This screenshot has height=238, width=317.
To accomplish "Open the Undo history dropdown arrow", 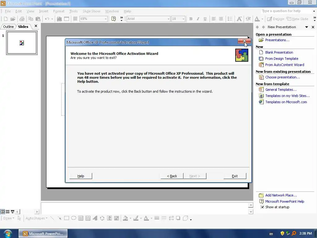I will click(x=52, y=19).
